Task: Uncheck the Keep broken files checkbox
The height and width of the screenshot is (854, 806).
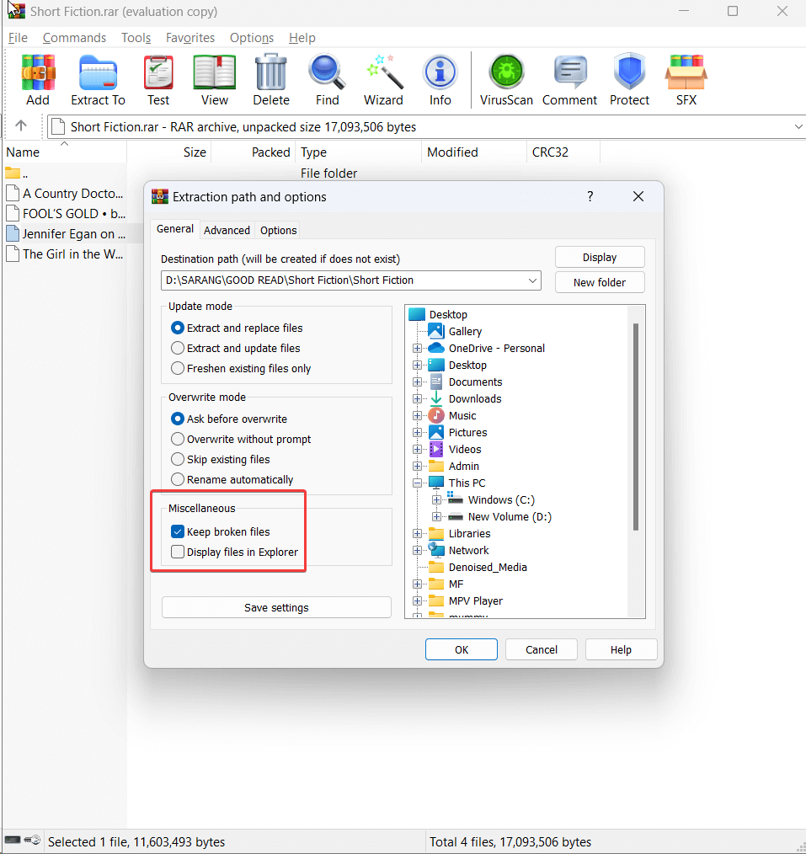Action: 178,531
